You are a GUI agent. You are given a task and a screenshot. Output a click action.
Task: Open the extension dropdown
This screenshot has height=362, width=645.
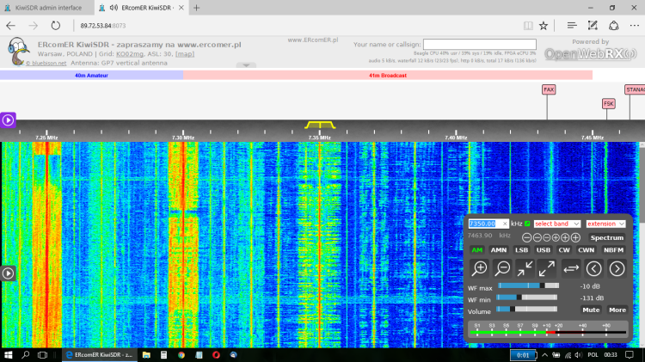click(x=606, y=224)
